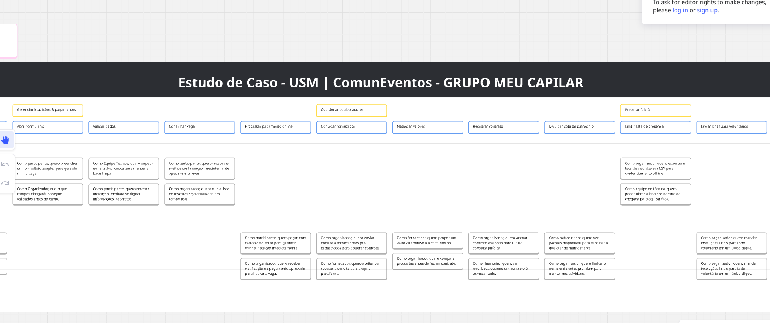The image size is (770, 323).
Task: Click the 'Emitir lista de presença' card
Action: [656, 127]
